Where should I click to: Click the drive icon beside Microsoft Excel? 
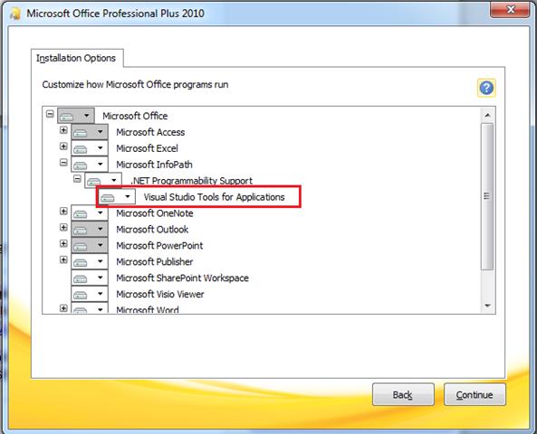(81, 149)
